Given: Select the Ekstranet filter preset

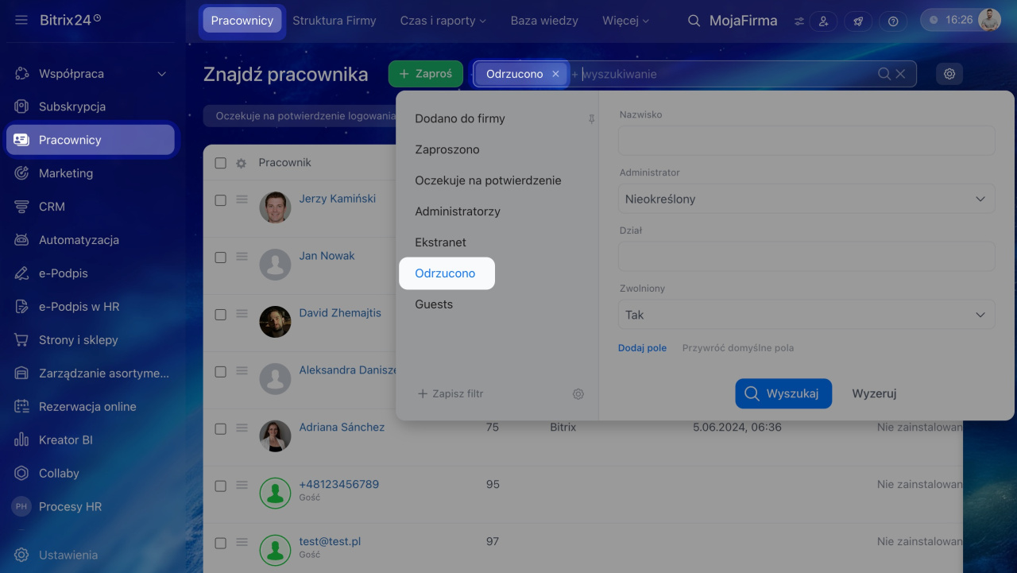Looking at the screenshot, I should (x=440, y=242).
